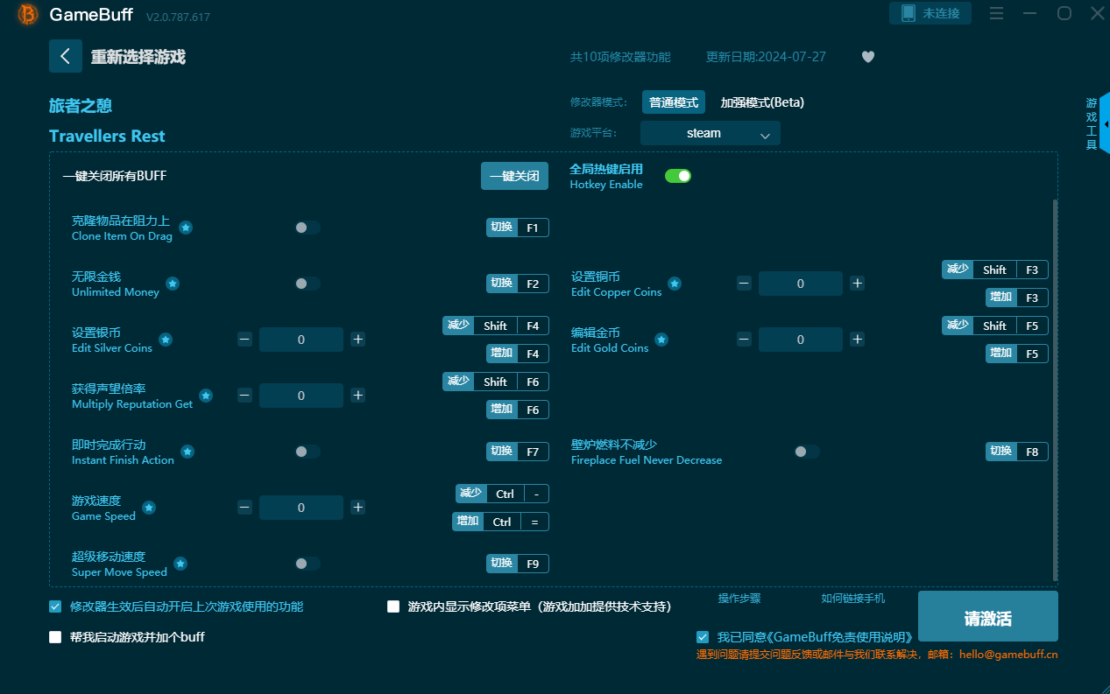Click star icon next to Edit Copper Coins

coord(675,284)
